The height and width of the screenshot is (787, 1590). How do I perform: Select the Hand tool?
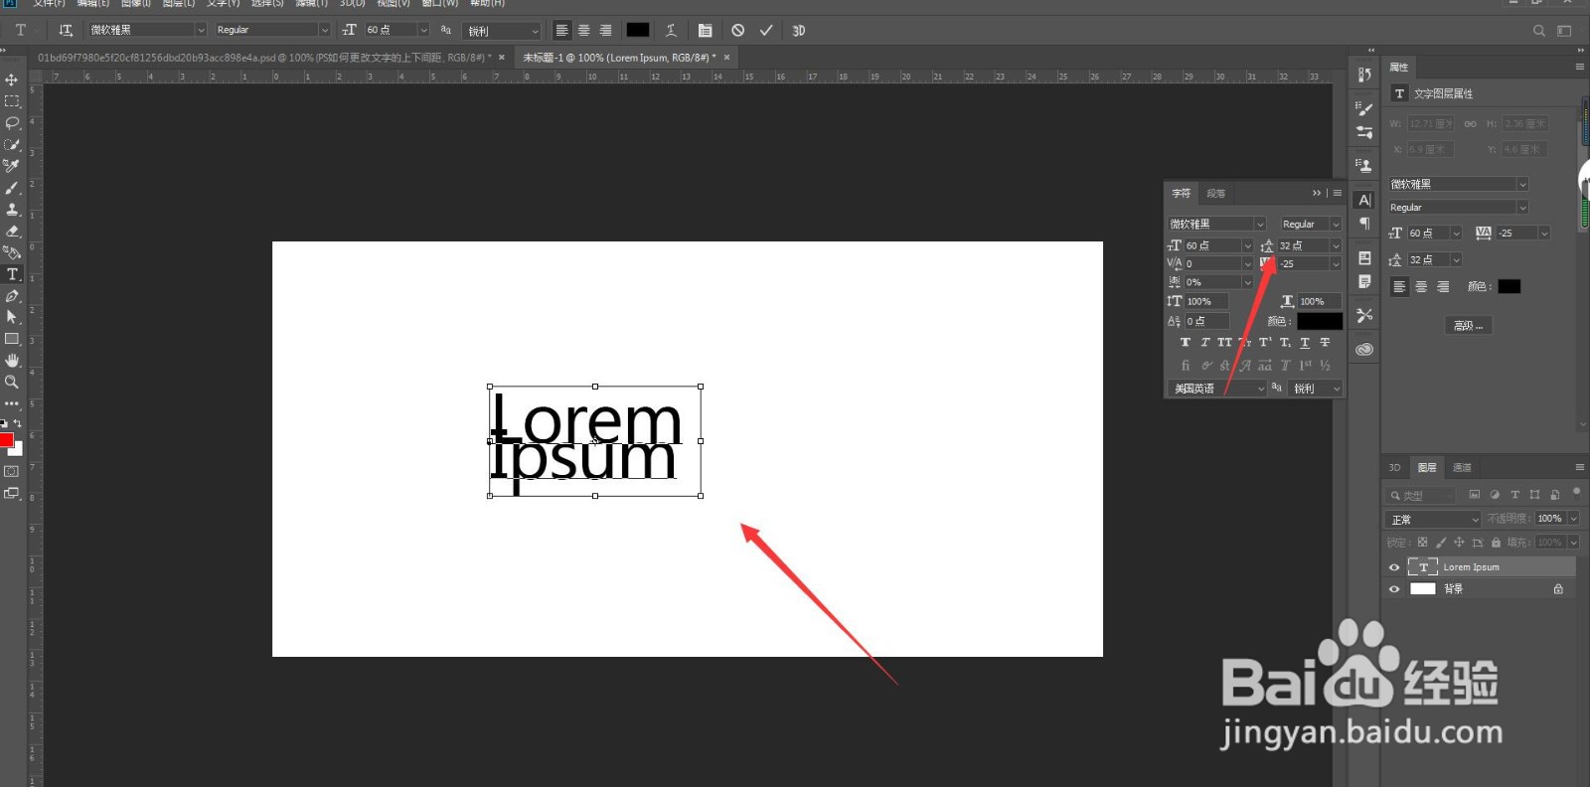(12, 360)
